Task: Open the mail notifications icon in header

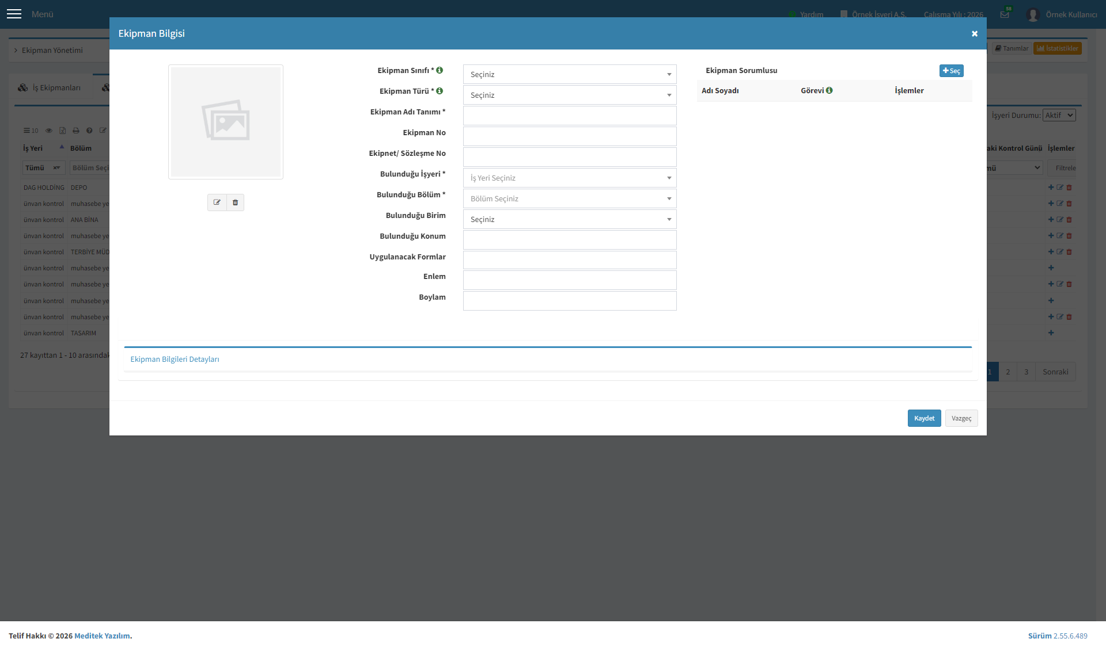Action: [1005, 14]
